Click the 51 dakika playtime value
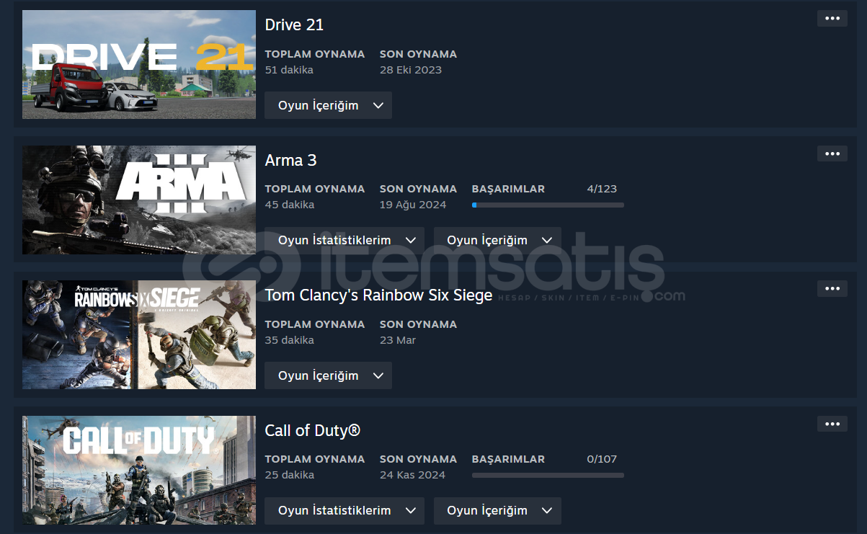This screenshot has width=867, height=534. (289, 70)
